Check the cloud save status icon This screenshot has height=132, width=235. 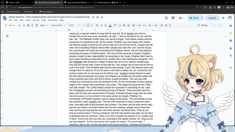pos(102,17)
